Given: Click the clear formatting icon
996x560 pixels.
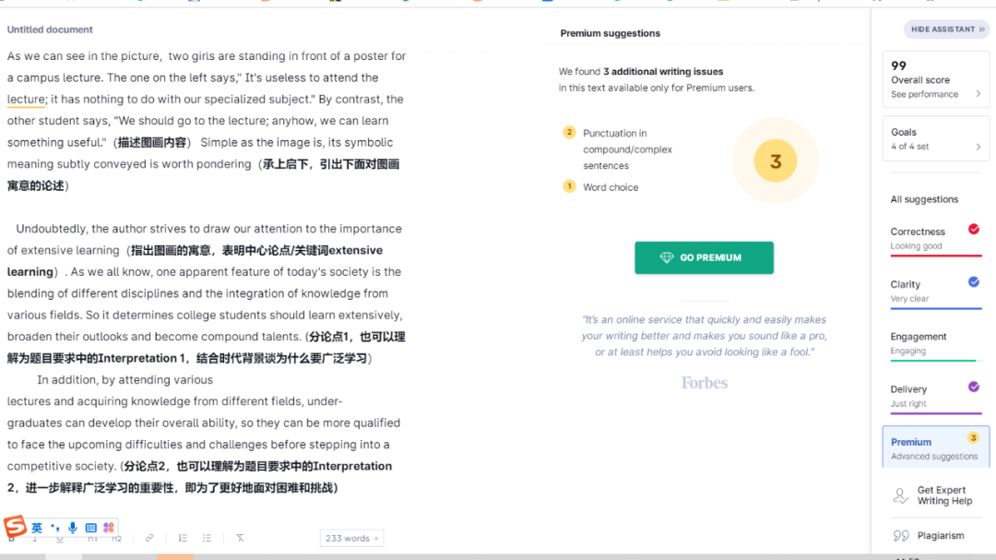Looking at the screenshot, I should 240,538.
